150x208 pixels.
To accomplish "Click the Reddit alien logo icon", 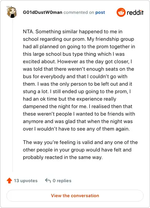I will (121, 12).
